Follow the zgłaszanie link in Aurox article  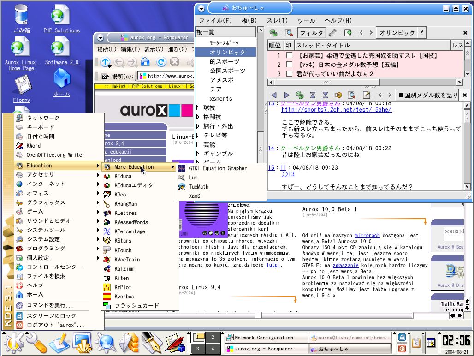pos(345,265)
